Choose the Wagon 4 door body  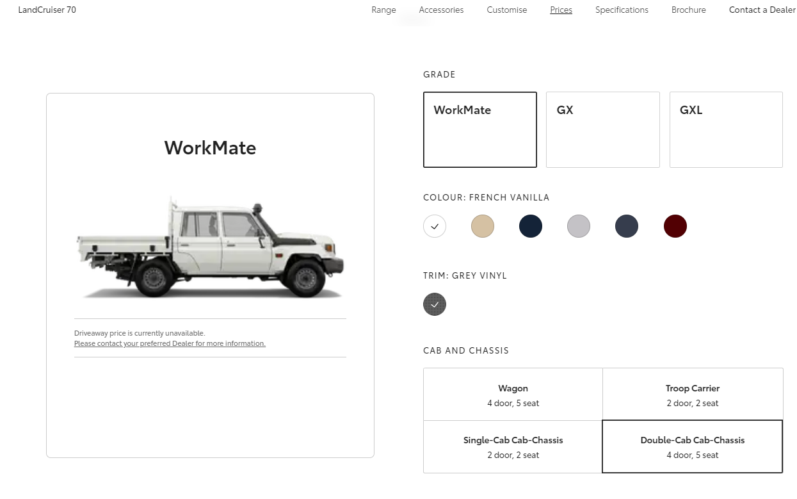coord(513,395)
